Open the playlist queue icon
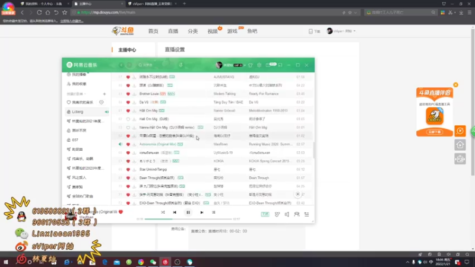Viewport: 475px width, 267px height. tap(306, 214)
